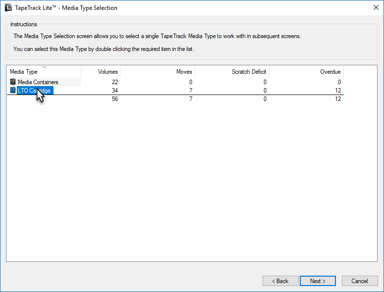Click the total Volumes value 56
Viewport: 384px width, 292px height.
click(x=115, y=99)
